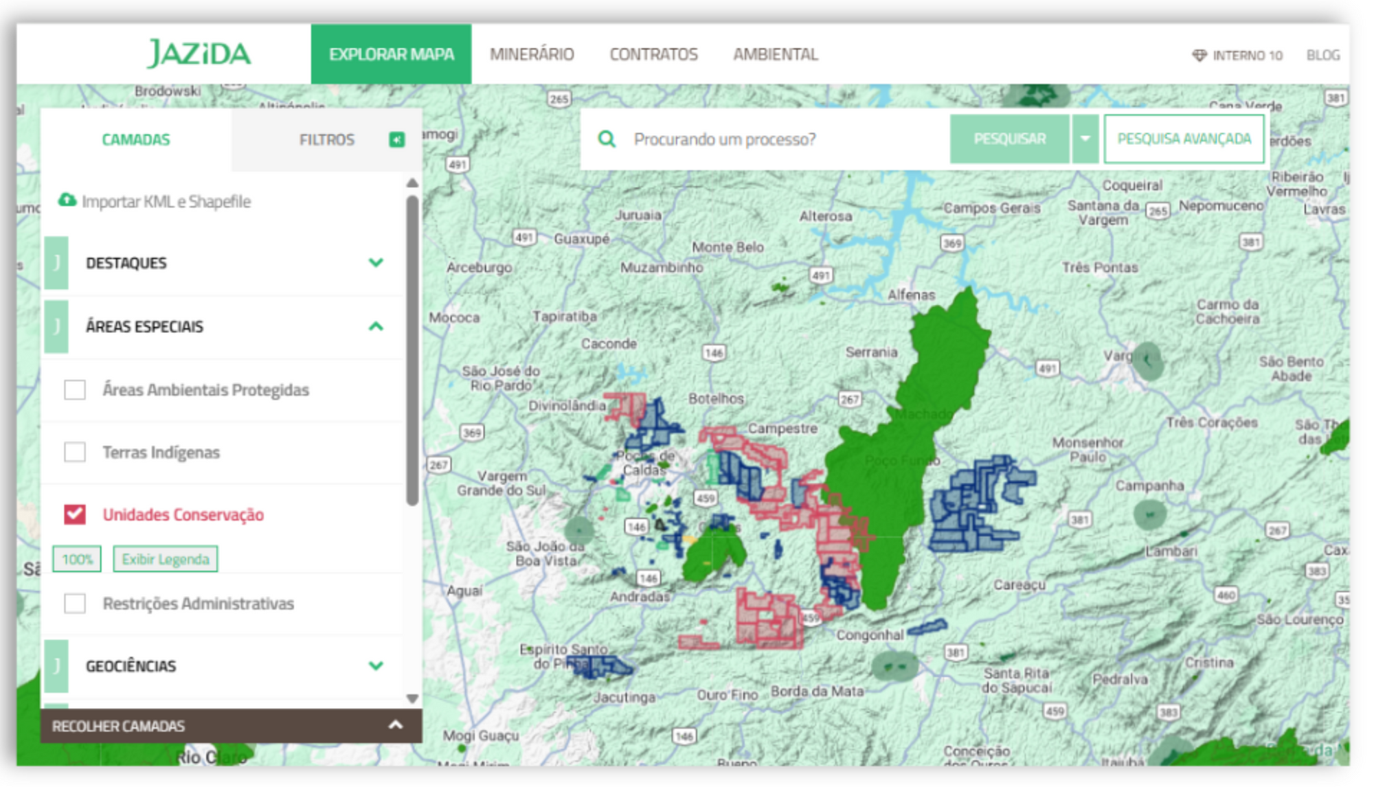The image size is (1374, 787).
Task: Enable Restrições Administrativas layer
Action: [x=75, y=604]
